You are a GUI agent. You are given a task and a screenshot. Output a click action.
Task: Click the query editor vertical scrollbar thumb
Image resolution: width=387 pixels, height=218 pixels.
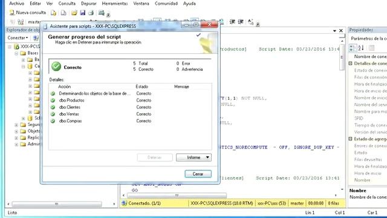[342, 57]
